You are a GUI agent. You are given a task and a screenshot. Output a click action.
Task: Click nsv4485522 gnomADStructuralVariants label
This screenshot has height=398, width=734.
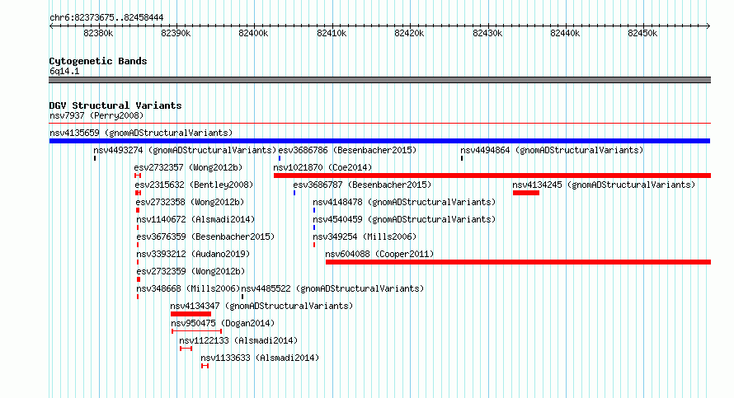[332, 288]
